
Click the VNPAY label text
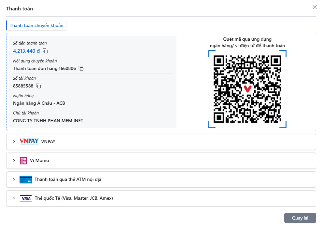(x=48, y=141)
